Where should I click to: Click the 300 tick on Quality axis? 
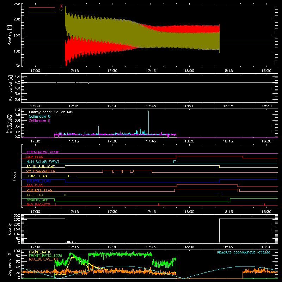click(x=17, y=216)
